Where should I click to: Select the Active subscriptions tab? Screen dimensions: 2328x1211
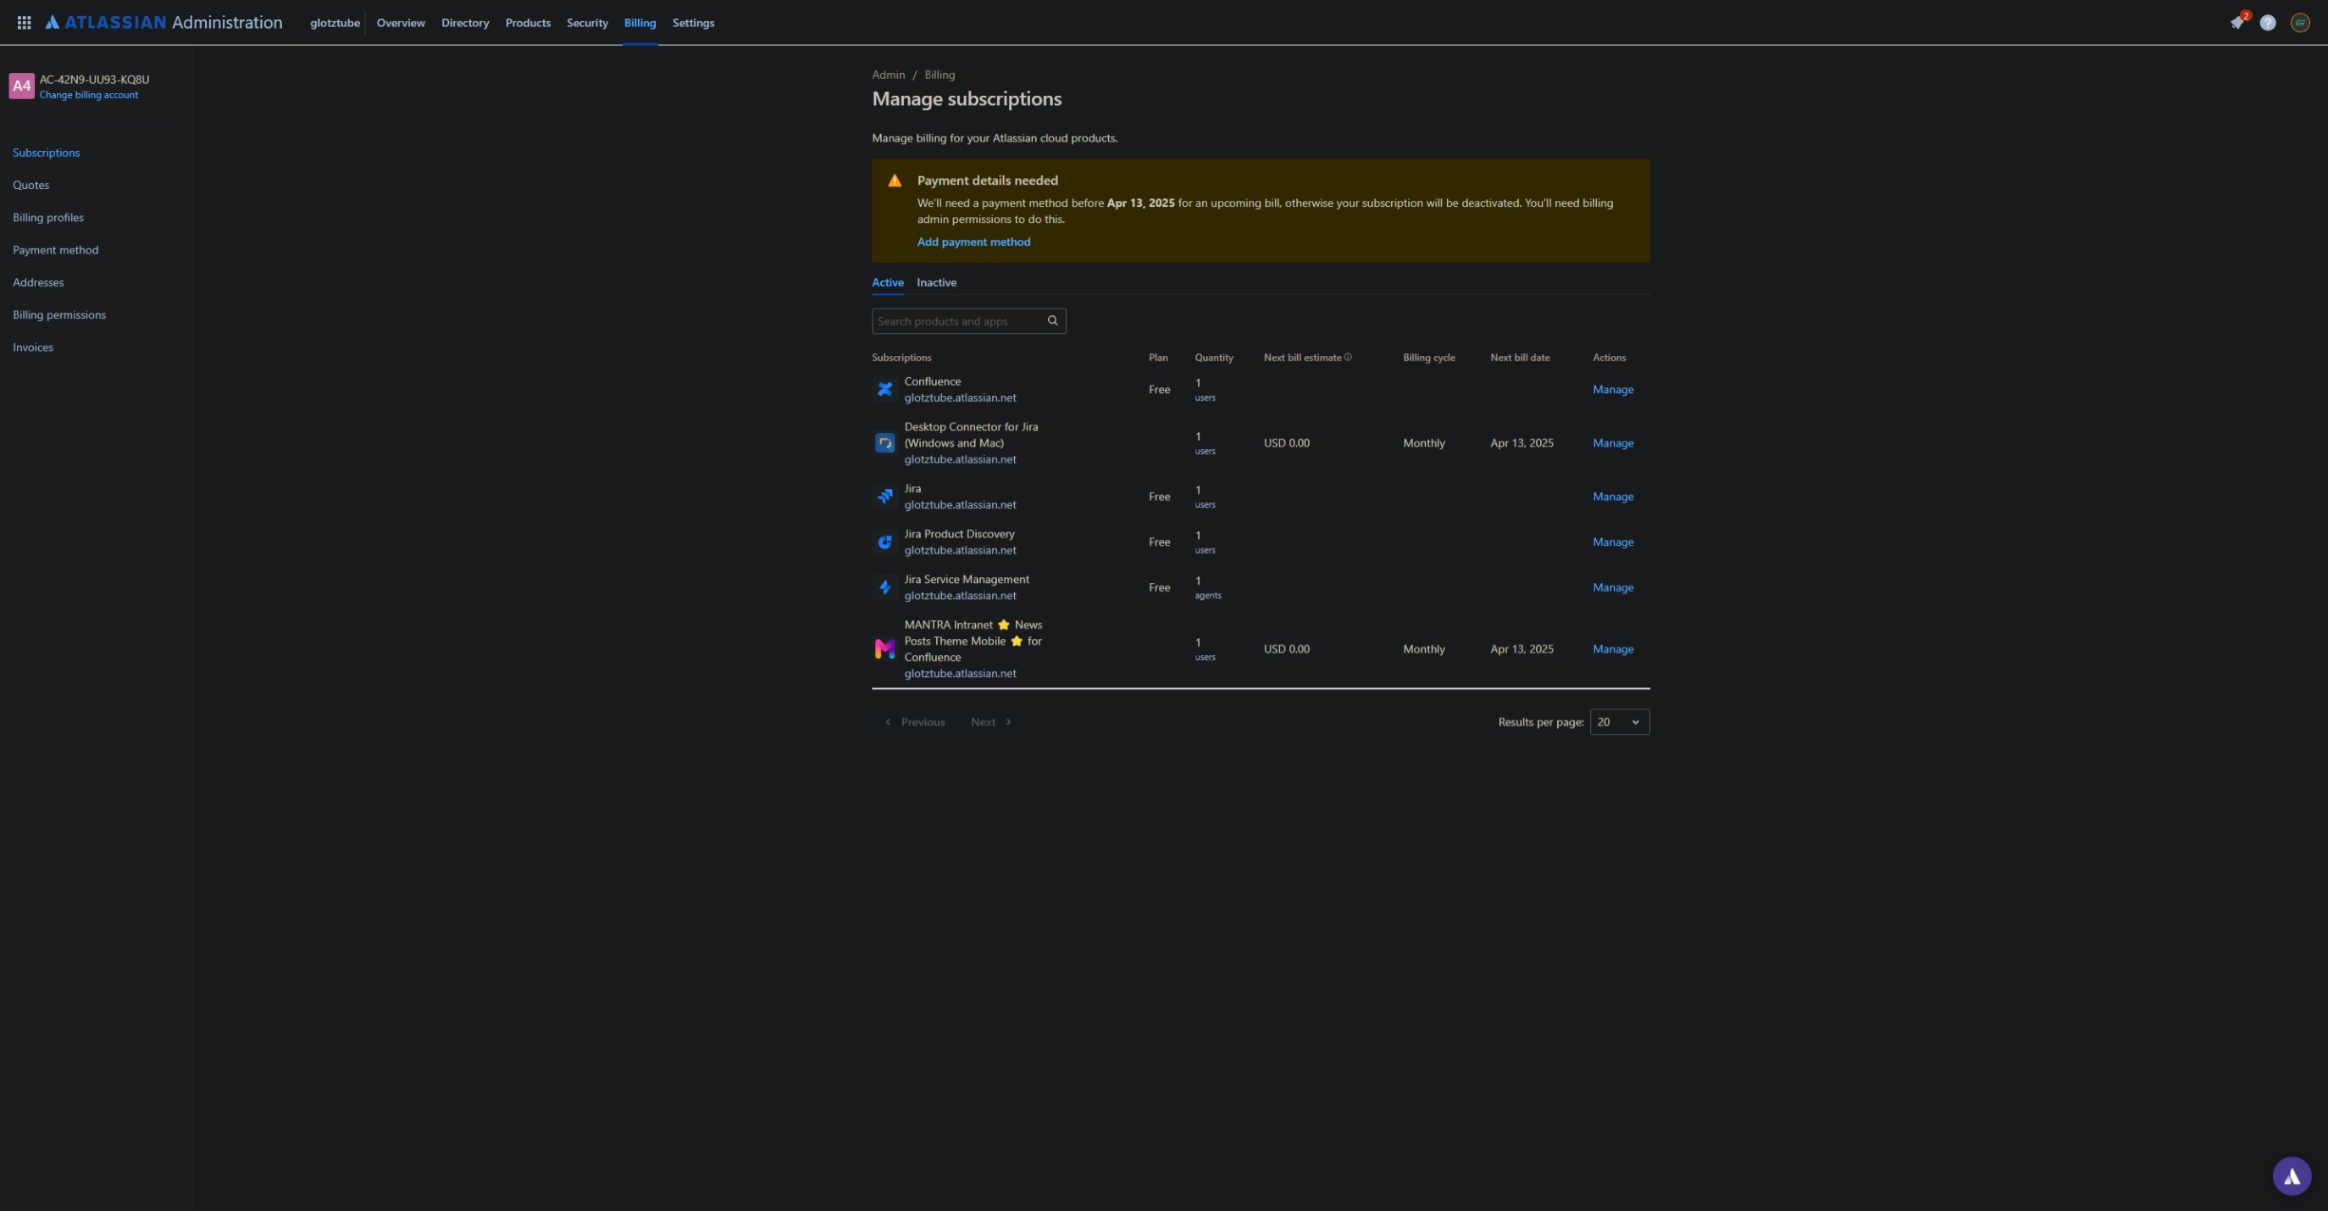pyautogui.click(x=888, y=283)
